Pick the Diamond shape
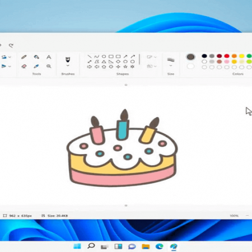Image resolution: width=252 pixels, height=252 pixels. [118, 62]
